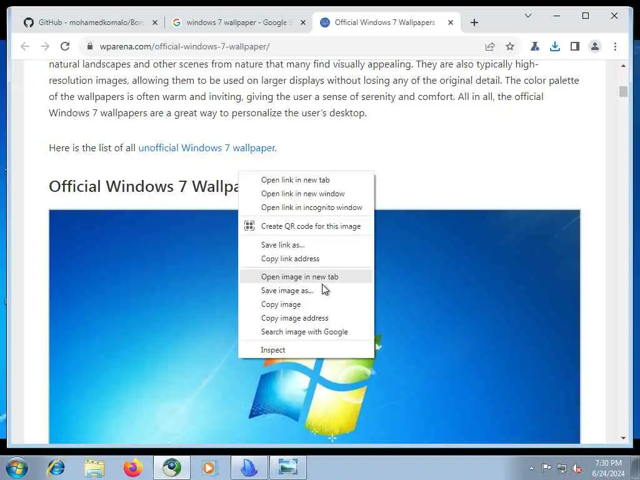
Task: Reload the current page
Action: pyautogui.click(x=65, y=46)
